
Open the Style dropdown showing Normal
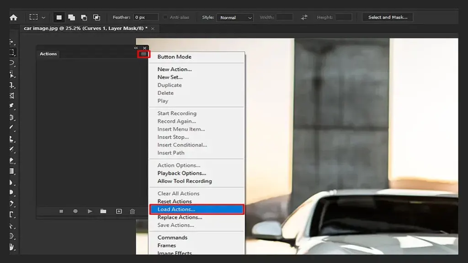(x=235, y=18)
